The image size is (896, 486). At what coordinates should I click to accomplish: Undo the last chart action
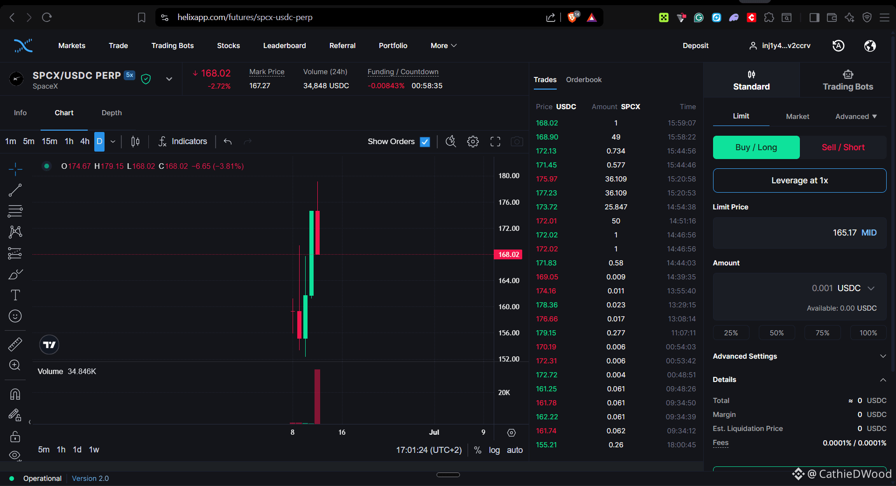[228, 141]
